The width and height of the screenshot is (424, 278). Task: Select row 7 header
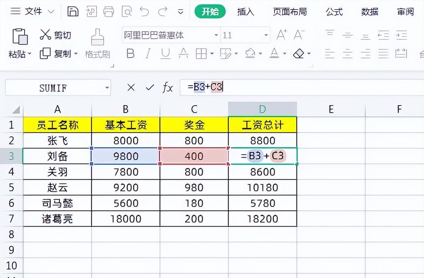[11, 219]
